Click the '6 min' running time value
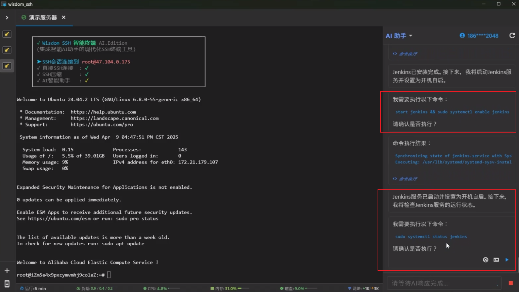 coord(40,289)
